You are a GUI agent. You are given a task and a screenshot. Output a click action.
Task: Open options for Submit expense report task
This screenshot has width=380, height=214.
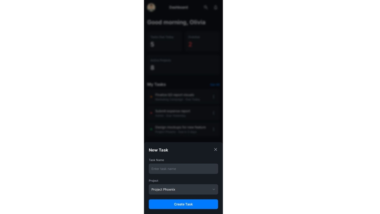[214, 113]
